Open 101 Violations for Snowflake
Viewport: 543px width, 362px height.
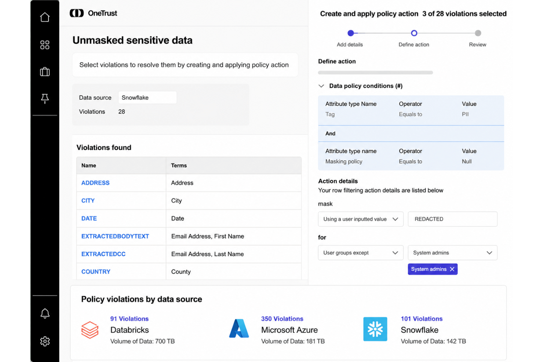422,319
